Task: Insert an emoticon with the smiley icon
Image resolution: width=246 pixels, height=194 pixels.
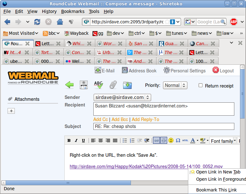Action: click(171, 141)
